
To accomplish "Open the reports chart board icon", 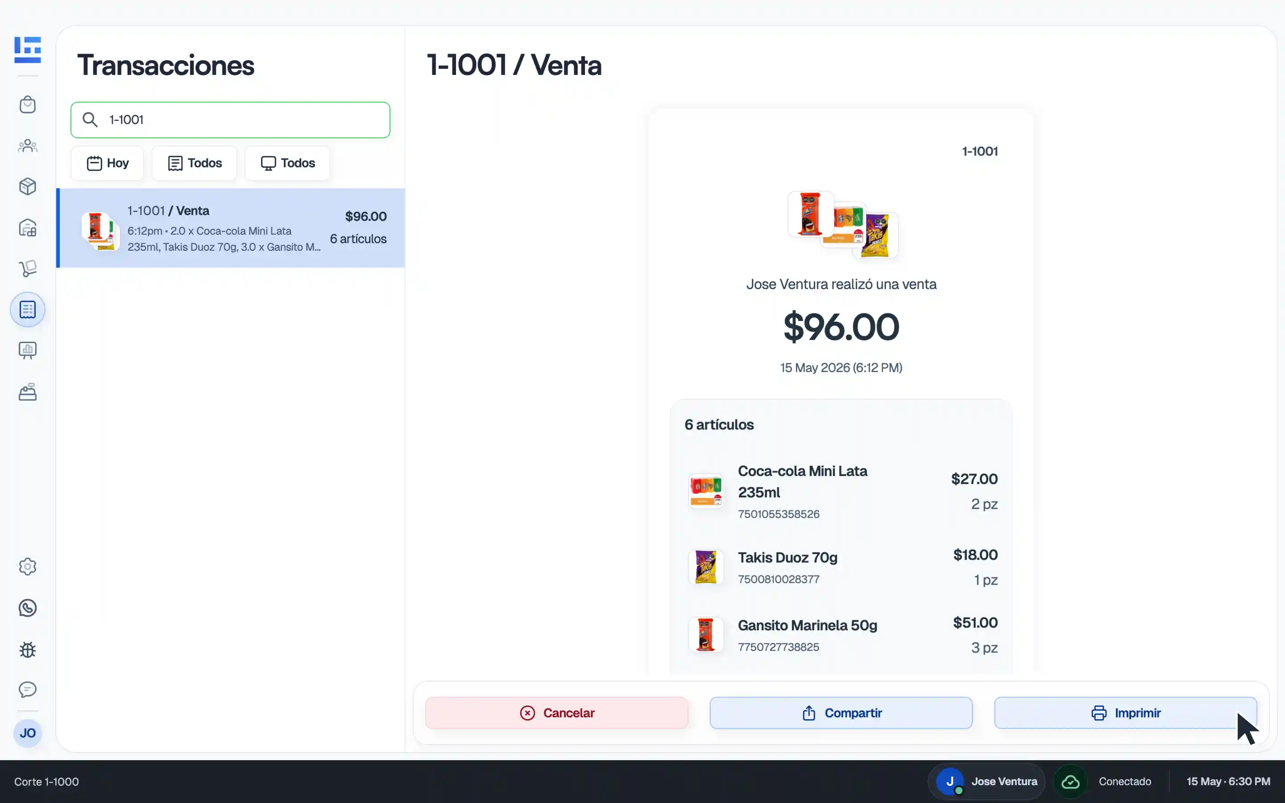I will click(28, 351).
